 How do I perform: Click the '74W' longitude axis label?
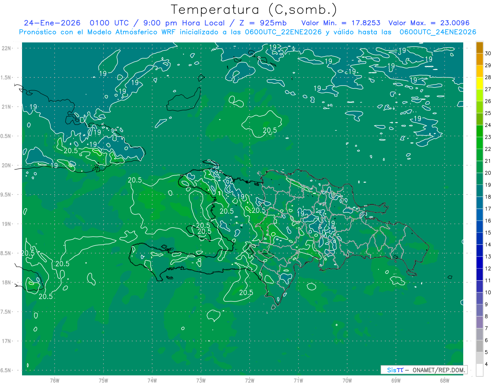[x=152, y=381]
